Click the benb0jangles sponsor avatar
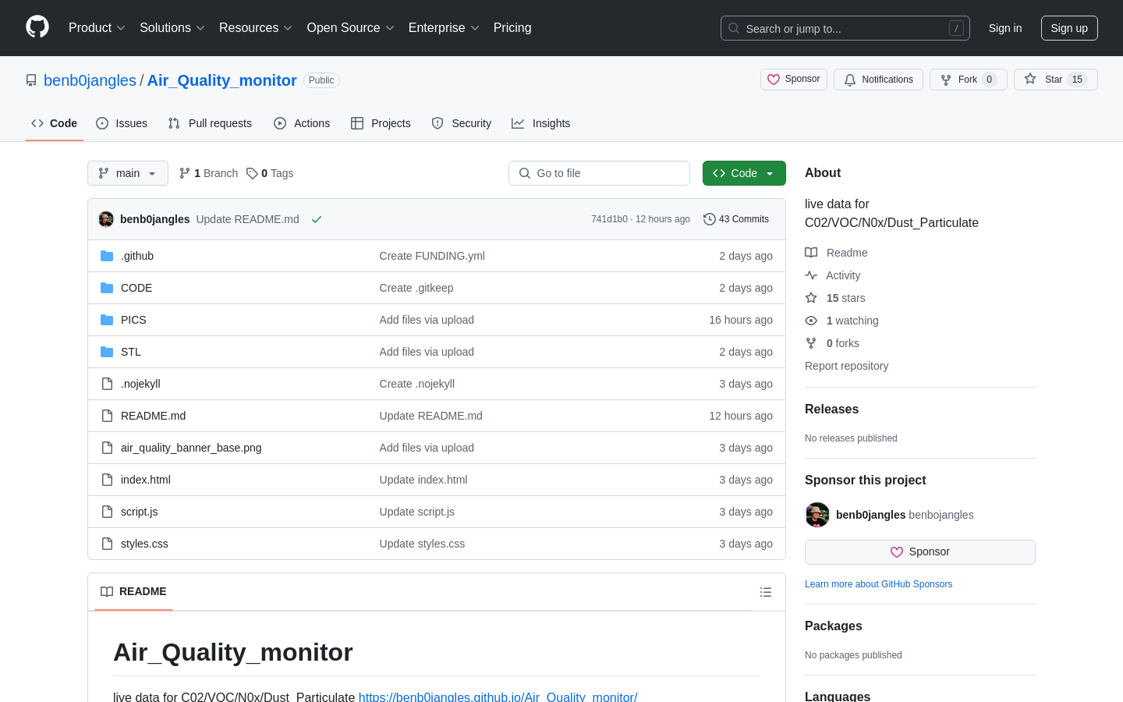The width and height of the screenshot is (1123, 702). [817, 515]
